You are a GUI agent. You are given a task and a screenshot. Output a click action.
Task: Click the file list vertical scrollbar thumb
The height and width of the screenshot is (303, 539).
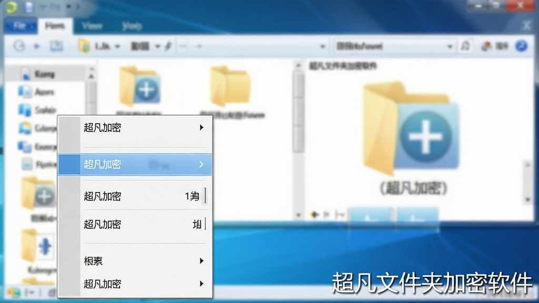[298, 112]
